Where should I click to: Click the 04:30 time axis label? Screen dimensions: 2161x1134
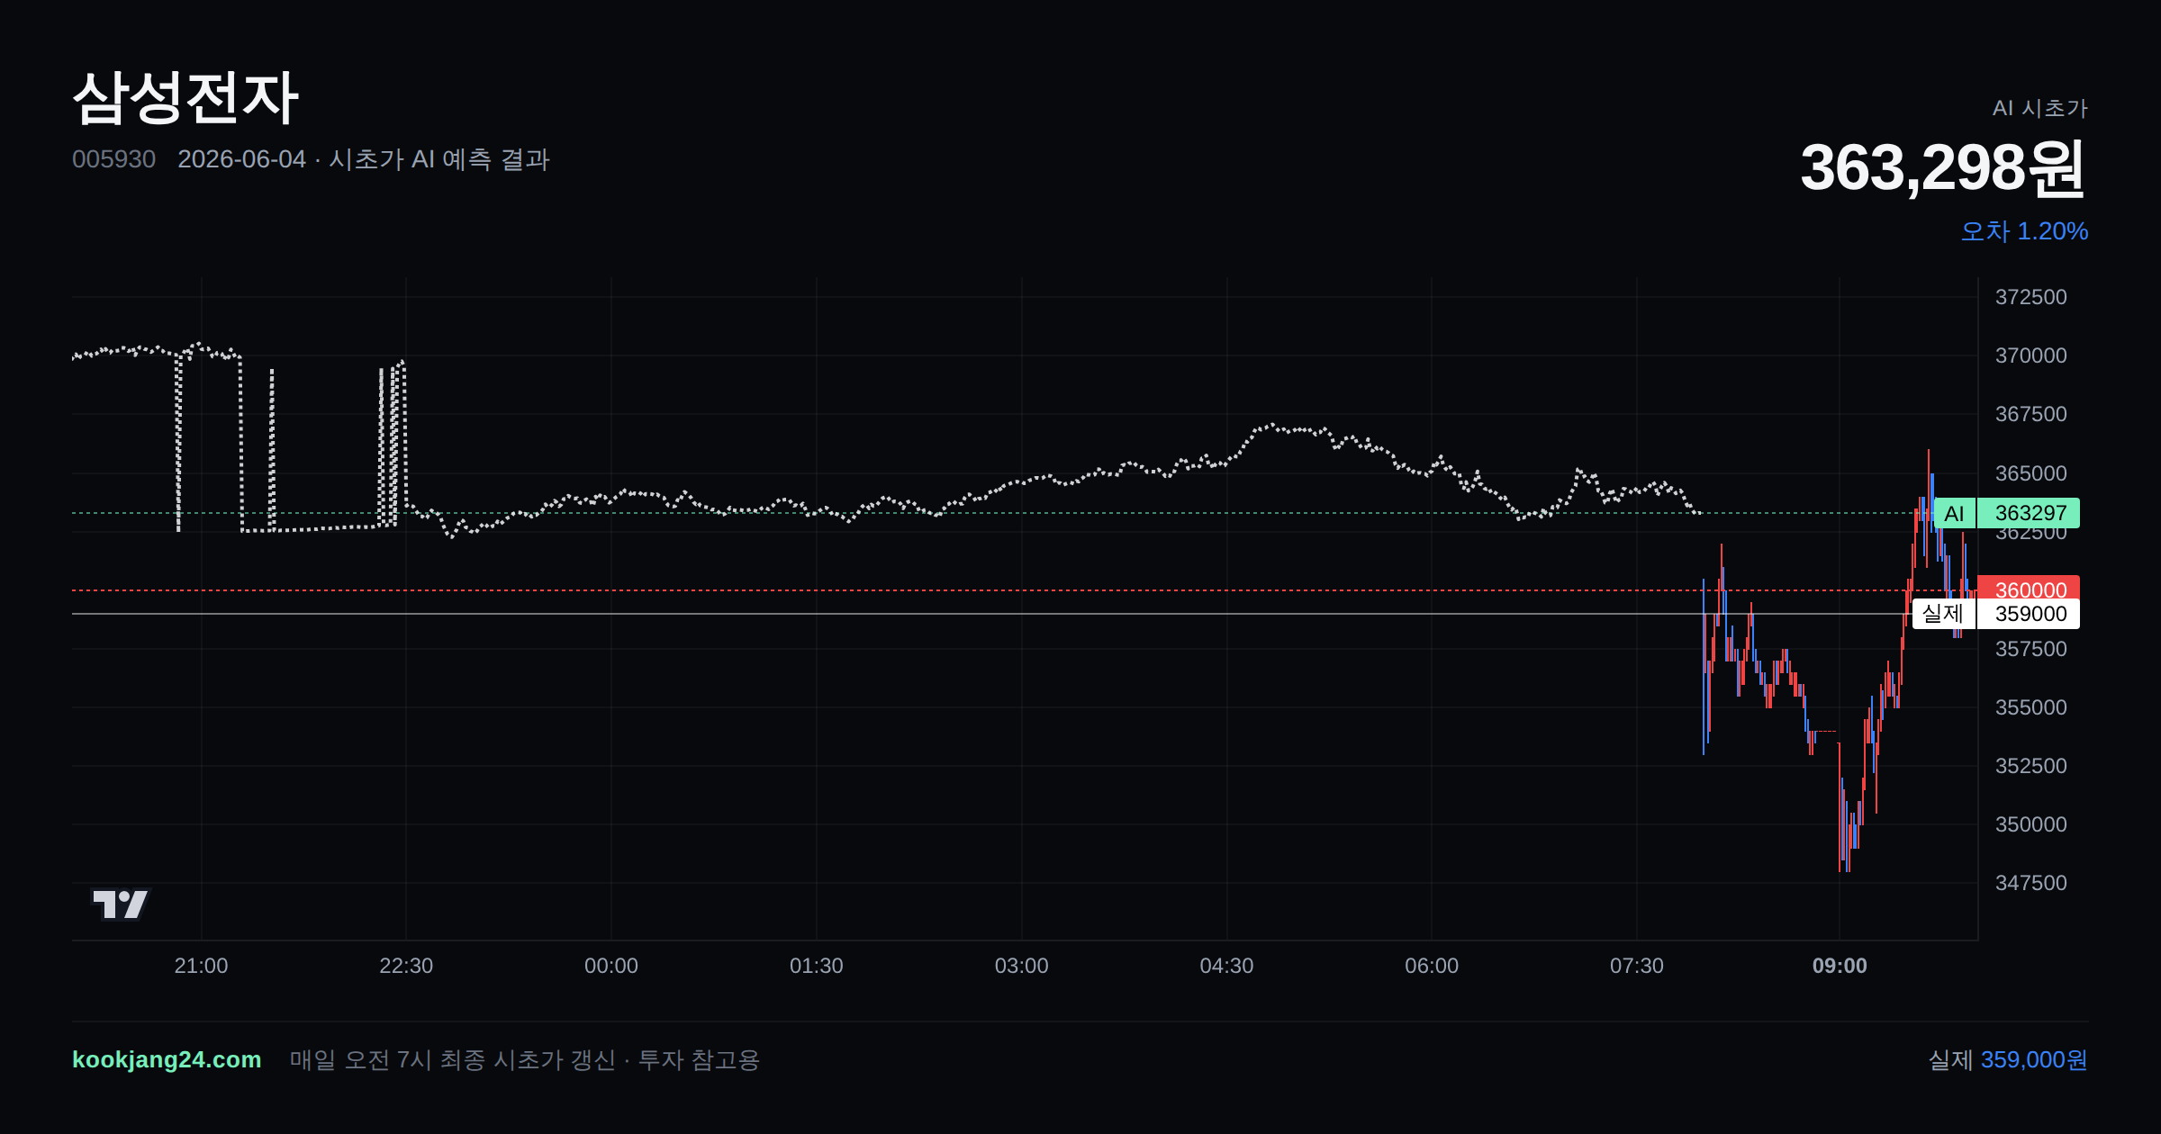[x=1226, y=966]
